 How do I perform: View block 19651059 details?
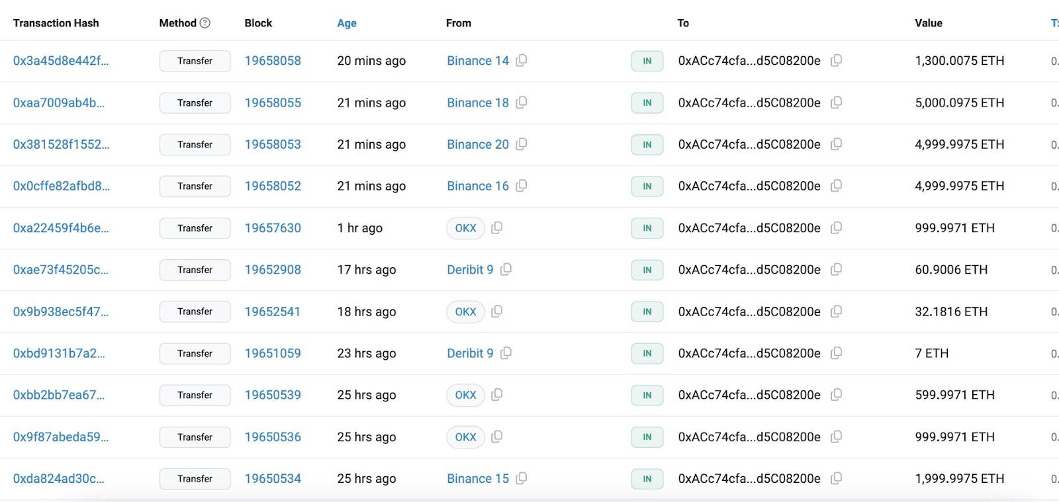[x=273, y=353]
